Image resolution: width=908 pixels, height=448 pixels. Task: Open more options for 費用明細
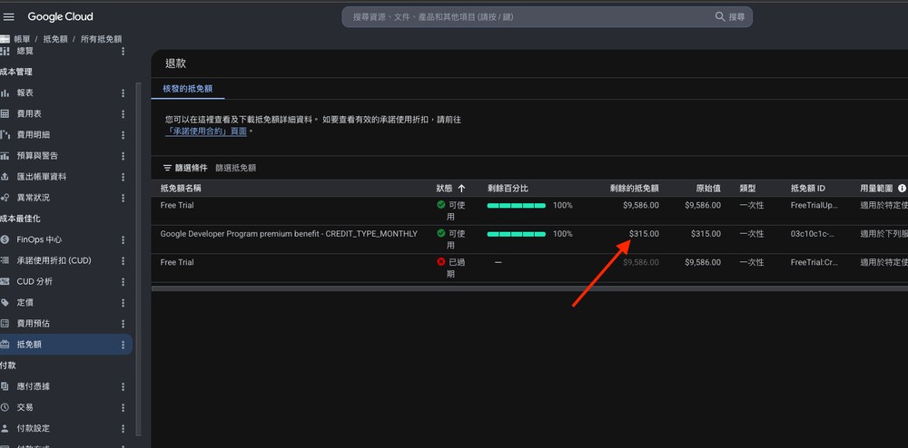[123, 135]
